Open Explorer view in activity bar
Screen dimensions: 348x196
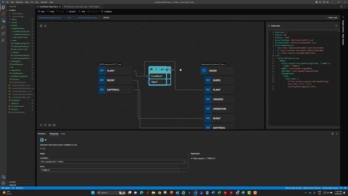coord(3,7)
